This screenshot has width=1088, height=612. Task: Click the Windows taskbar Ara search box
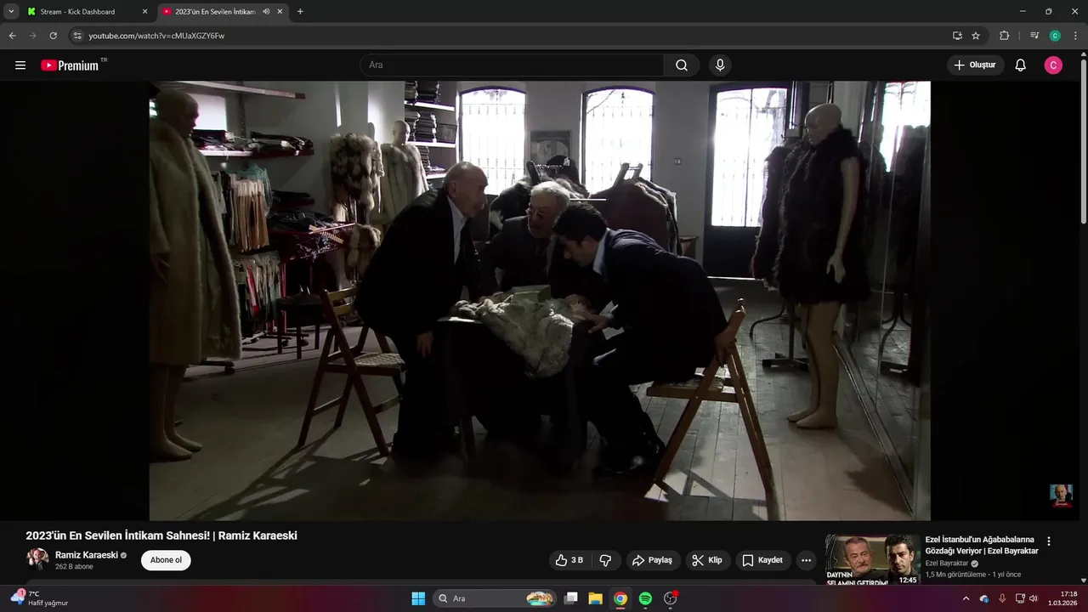click(x=496, y=598)
